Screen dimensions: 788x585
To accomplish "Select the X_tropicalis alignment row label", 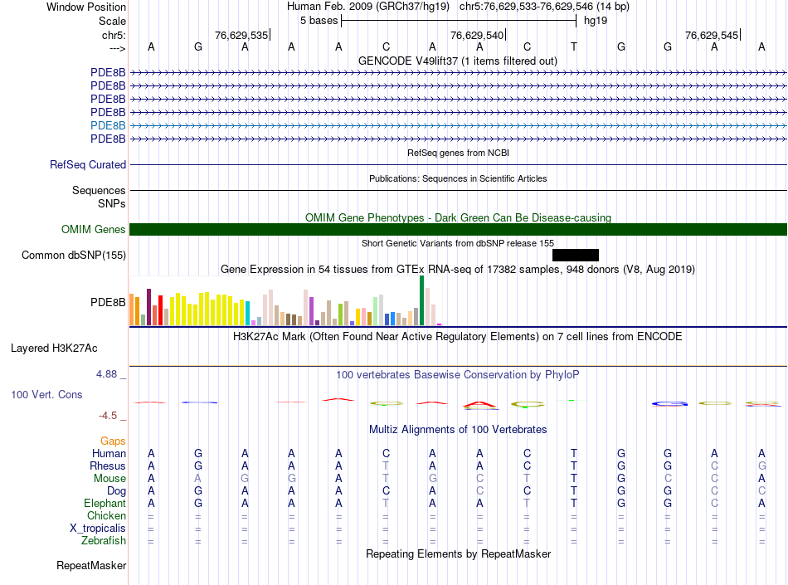I will click(x=98, y=529).
